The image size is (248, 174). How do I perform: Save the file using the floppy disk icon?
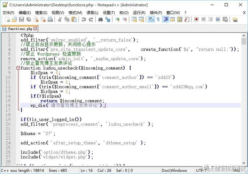pos(22,19)
